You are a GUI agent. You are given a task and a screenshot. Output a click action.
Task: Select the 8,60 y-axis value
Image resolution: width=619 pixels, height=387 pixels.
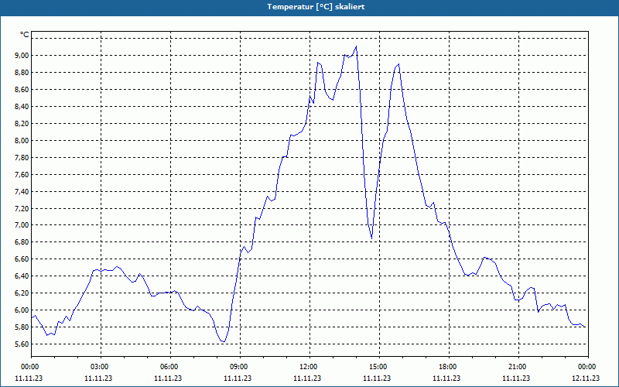[22, 90]
